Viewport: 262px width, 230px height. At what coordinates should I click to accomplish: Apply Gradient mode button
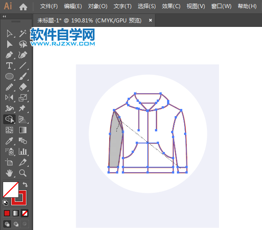(x=16, y=213)
